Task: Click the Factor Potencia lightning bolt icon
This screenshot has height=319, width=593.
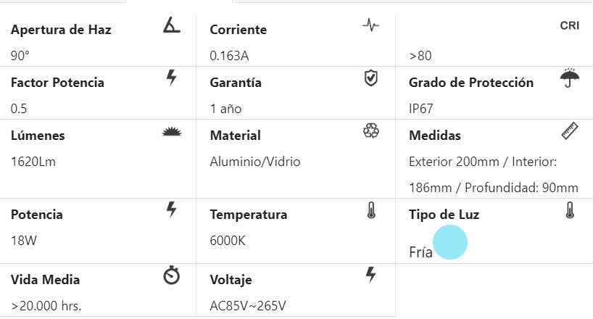Action: [x=171, y=78]
